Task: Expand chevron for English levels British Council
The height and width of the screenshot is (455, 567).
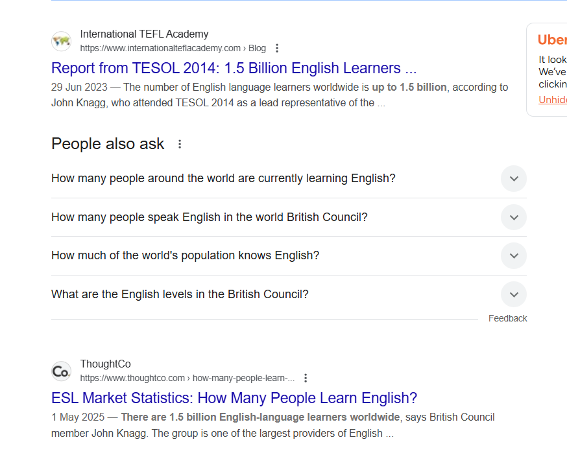Action: click(x=514, y=294)
